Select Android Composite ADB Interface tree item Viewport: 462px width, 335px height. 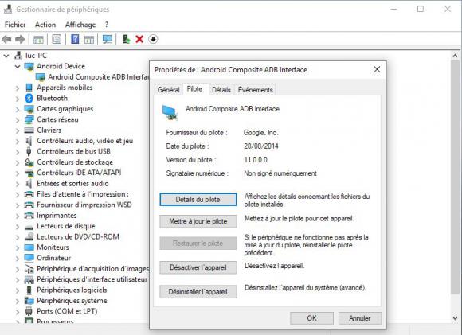[x=99, y=77]
